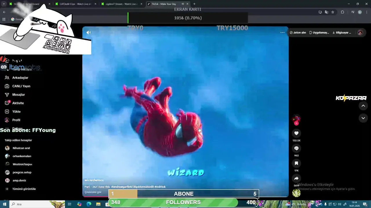Screen dimensions: 371x208
Task: Share the video with the arrow icon
Action: 296,178
